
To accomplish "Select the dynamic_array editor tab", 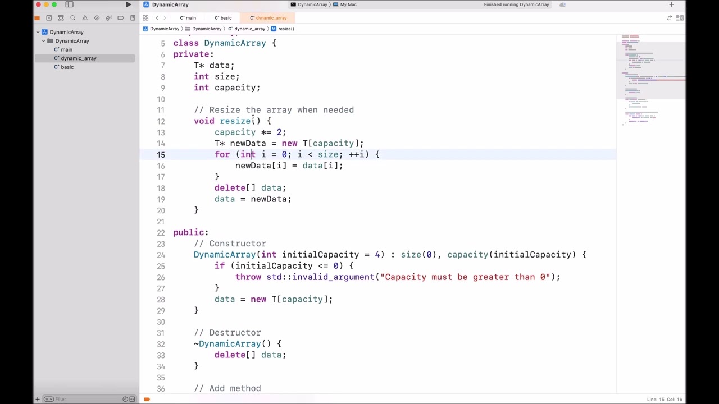I will [x=269, y=18].
